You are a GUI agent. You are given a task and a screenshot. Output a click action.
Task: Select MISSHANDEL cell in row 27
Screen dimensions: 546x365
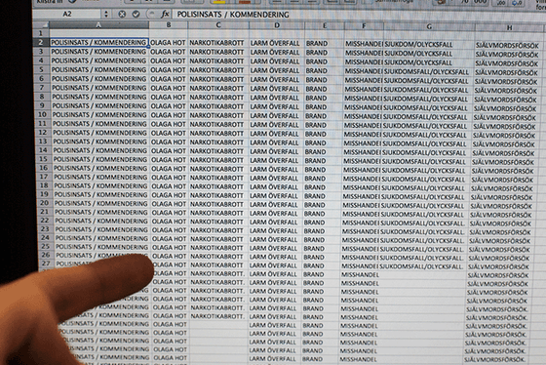(359, 266)
